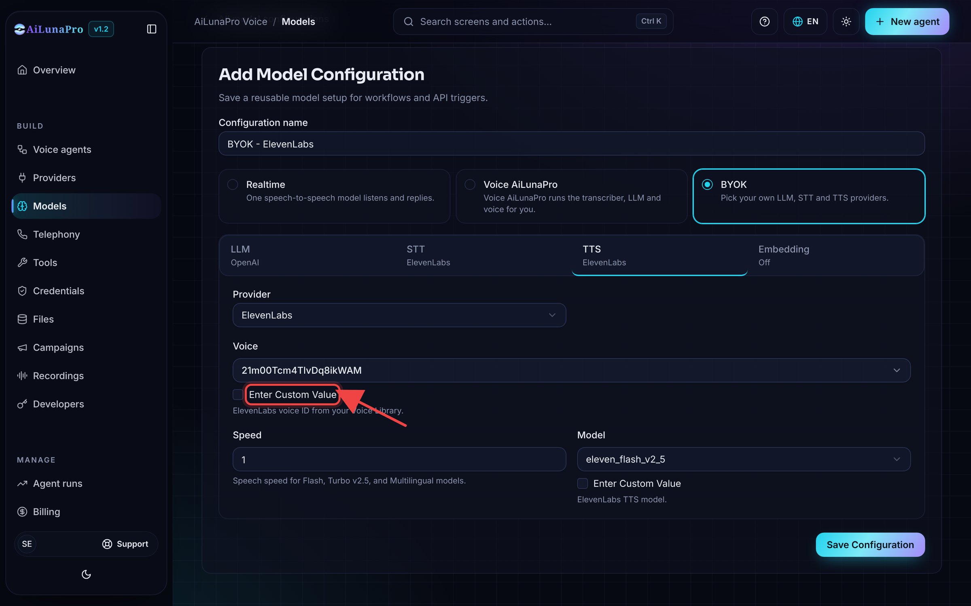The height and width of the screenshot is (606, 971).
Task: Open Billing dollar icon
Action: tap(22, 512)
